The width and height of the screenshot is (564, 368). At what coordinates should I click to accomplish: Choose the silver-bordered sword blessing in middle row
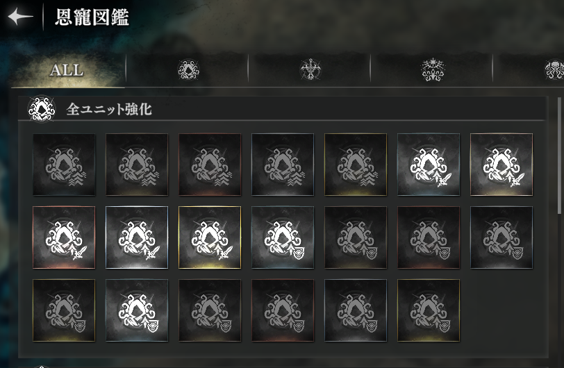137,237
